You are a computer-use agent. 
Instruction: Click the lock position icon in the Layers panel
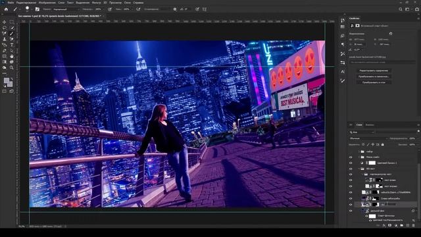373,145
